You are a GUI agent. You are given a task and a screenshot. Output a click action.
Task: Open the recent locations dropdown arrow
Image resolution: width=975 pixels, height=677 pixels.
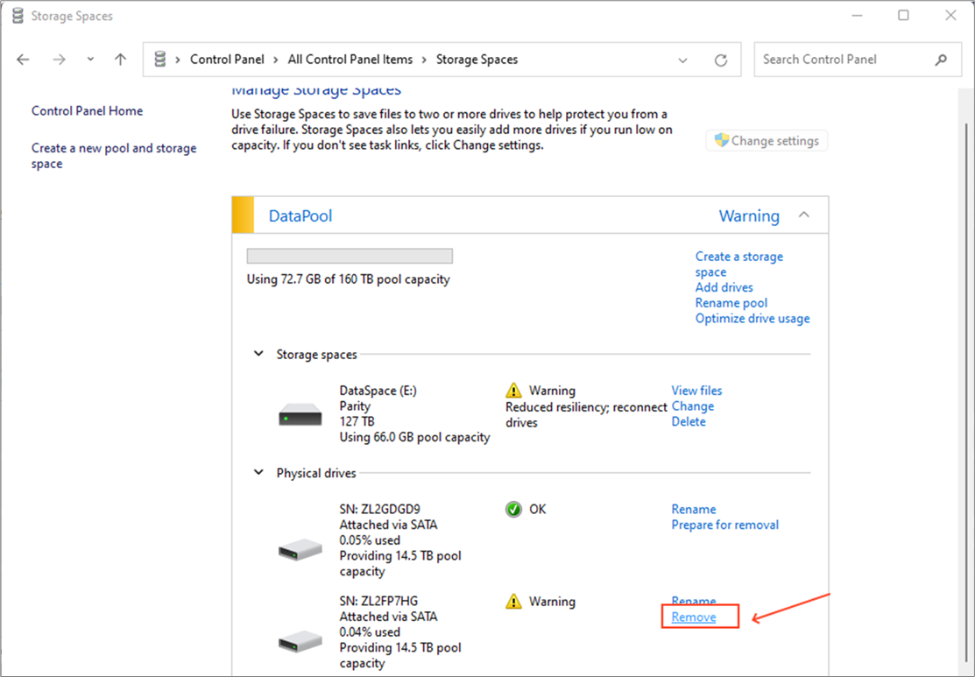(91, 60)
